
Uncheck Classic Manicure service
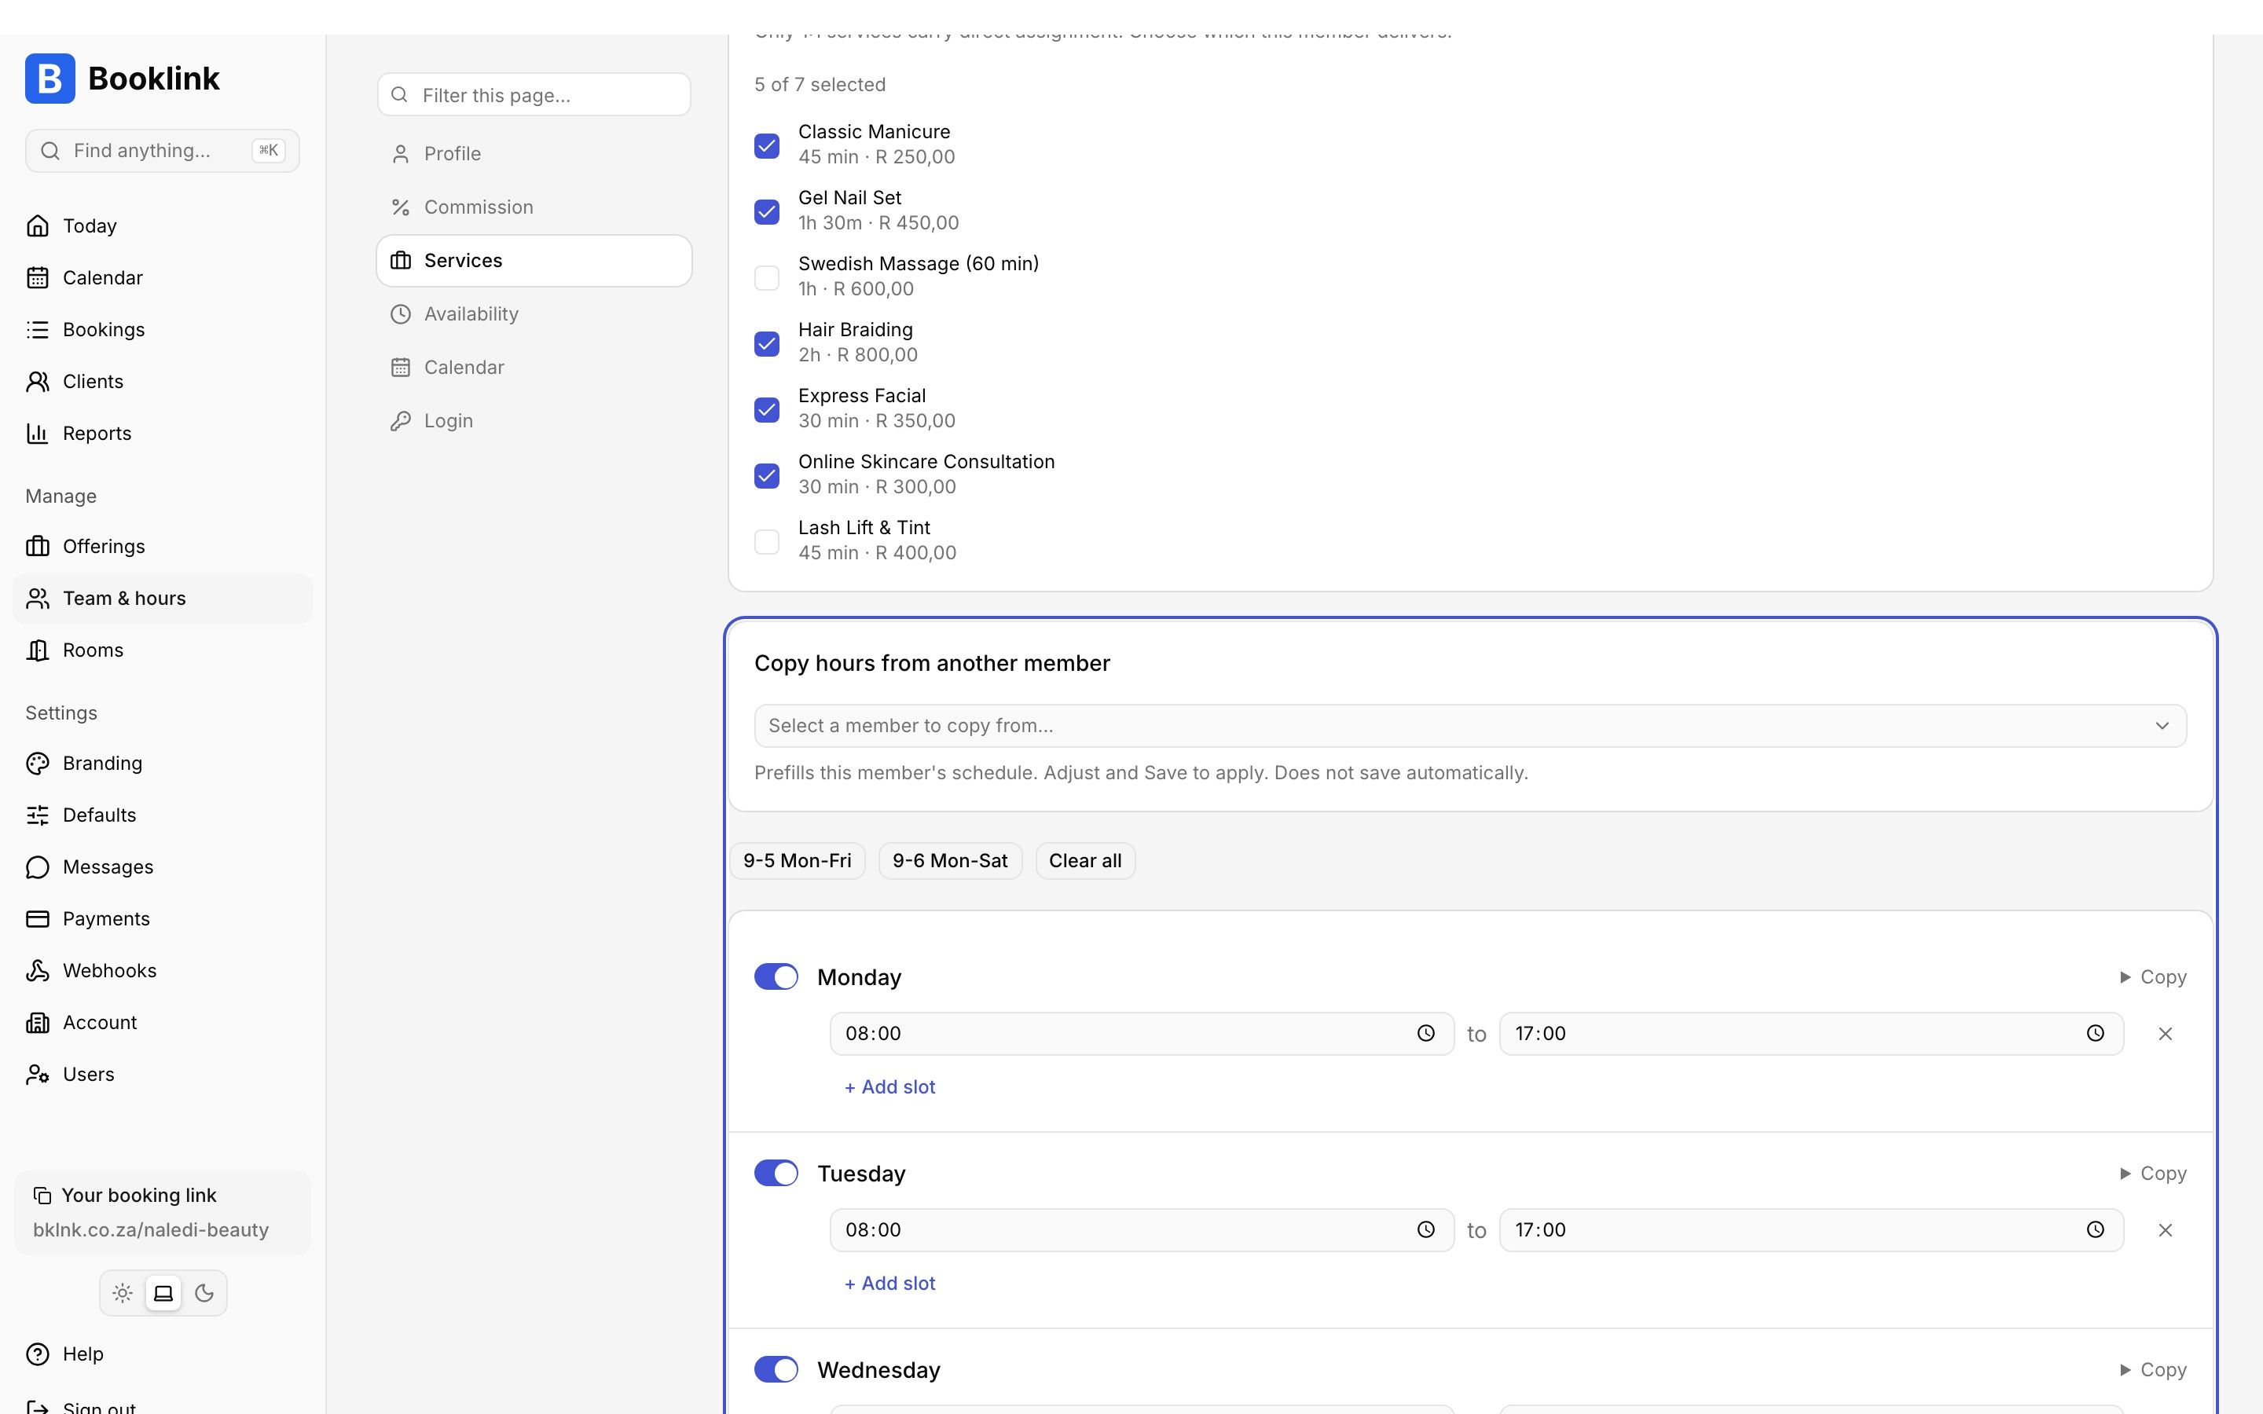[767, 146]
